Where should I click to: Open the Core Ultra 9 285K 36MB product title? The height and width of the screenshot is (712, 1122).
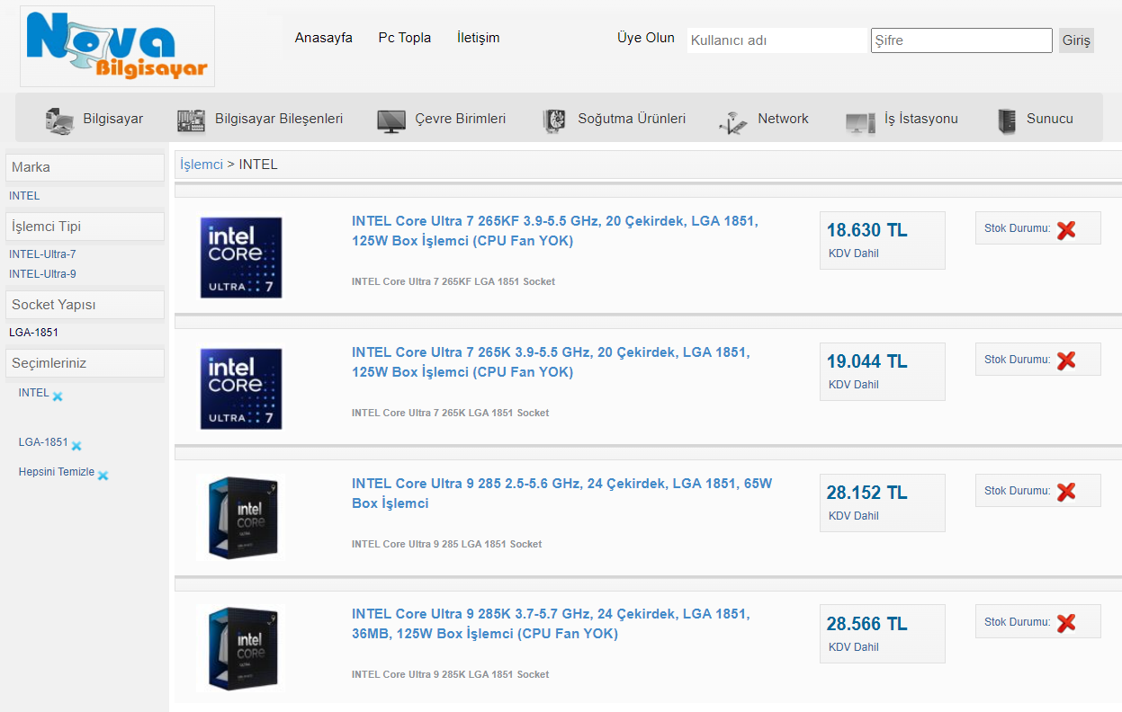[x=551, y=624]
